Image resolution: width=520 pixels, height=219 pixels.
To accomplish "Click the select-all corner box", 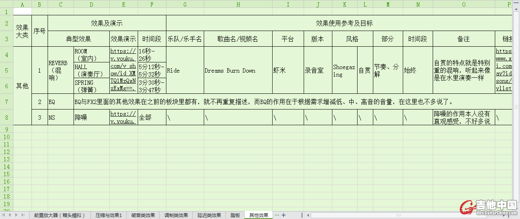I will coord(6,5).
